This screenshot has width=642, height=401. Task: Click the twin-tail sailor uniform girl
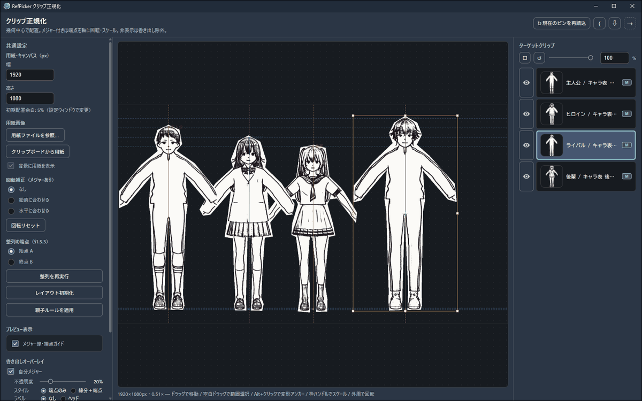tap(314, 227)
